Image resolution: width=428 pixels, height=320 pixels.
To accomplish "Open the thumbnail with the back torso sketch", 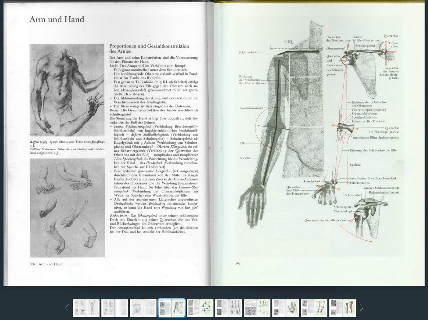I will click(143, 308).
